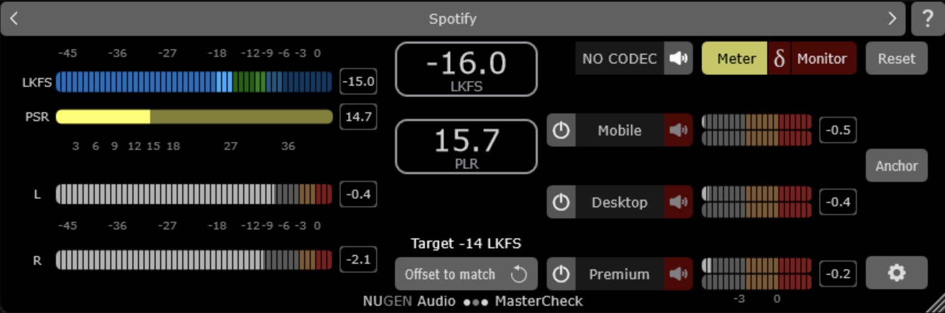
Task: Toggle power for the Desktop codec
Action: click(x=561, y=202)
